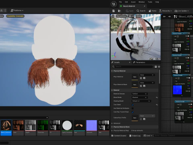The width and height of the screenshot is (193, 145).
Task: Open the Shading Model dropdown
Action: (141, 101)
